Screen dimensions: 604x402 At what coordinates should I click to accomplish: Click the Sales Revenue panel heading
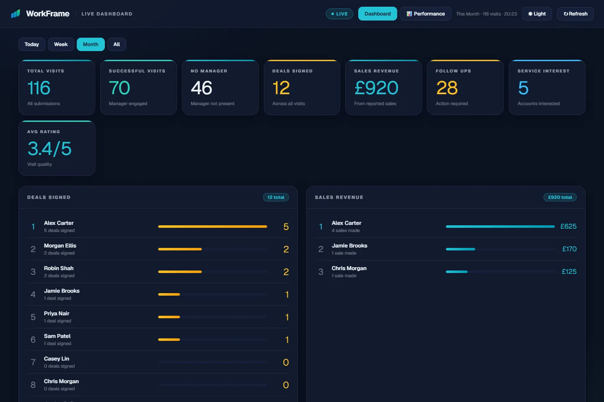[x=339, y=197]
